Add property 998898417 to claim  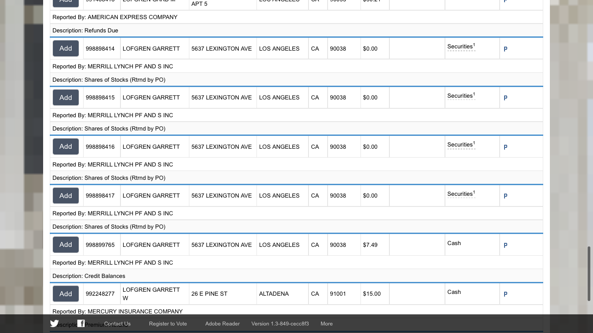tap(66, 195)
